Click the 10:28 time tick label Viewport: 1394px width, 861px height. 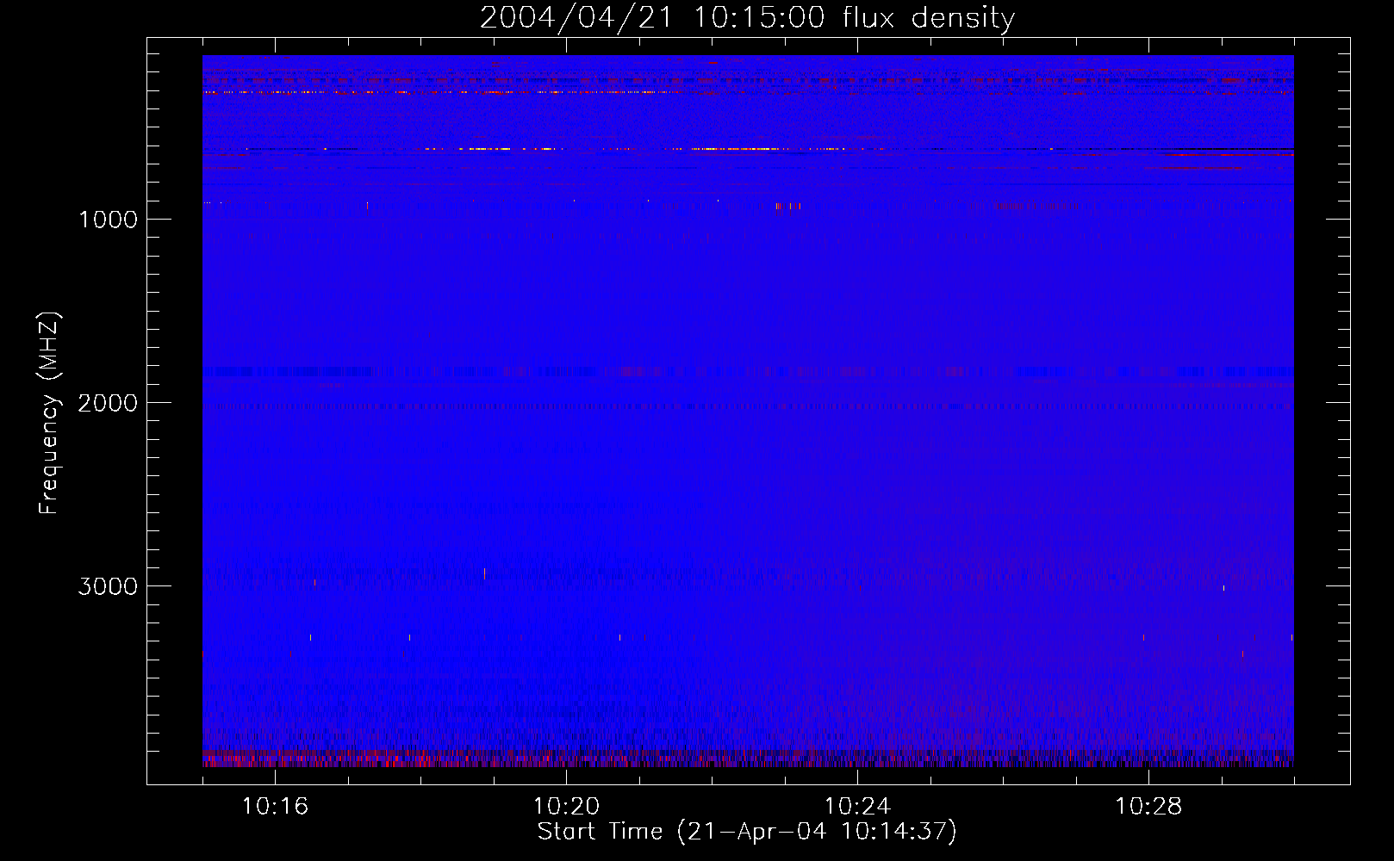[x=1148, y=806]
